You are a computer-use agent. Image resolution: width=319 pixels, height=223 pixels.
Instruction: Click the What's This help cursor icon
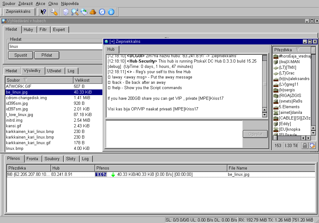point(43,12)
